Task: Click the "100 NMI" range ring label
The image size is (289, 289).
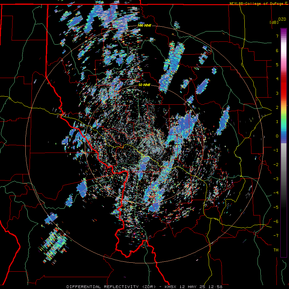Action: coord(144,25)
